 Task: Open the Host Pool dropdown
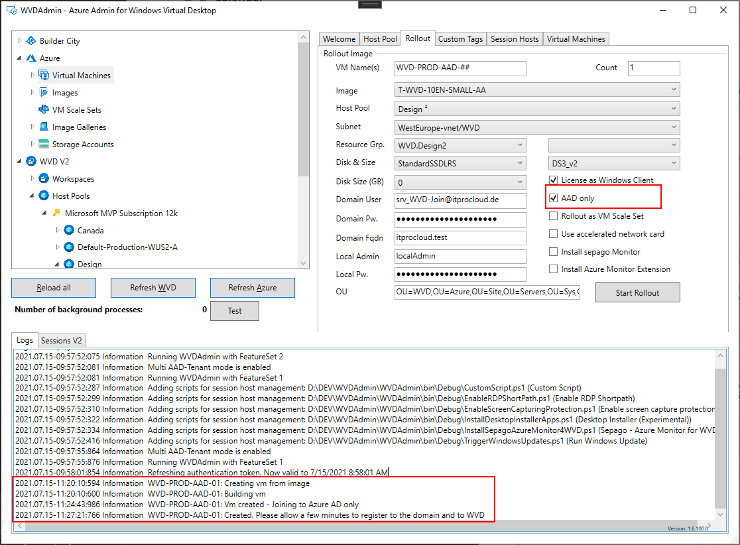537,109
